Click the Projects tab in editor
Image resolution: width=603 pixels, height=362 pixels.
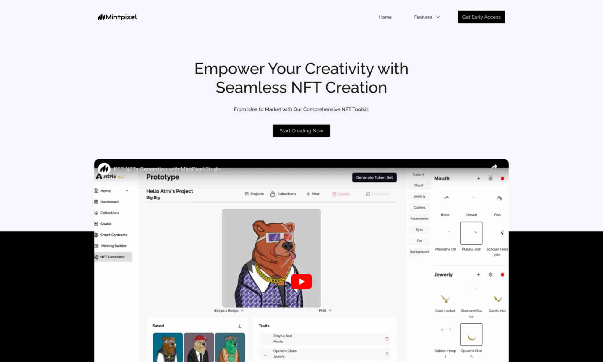(x=254, y=194)
